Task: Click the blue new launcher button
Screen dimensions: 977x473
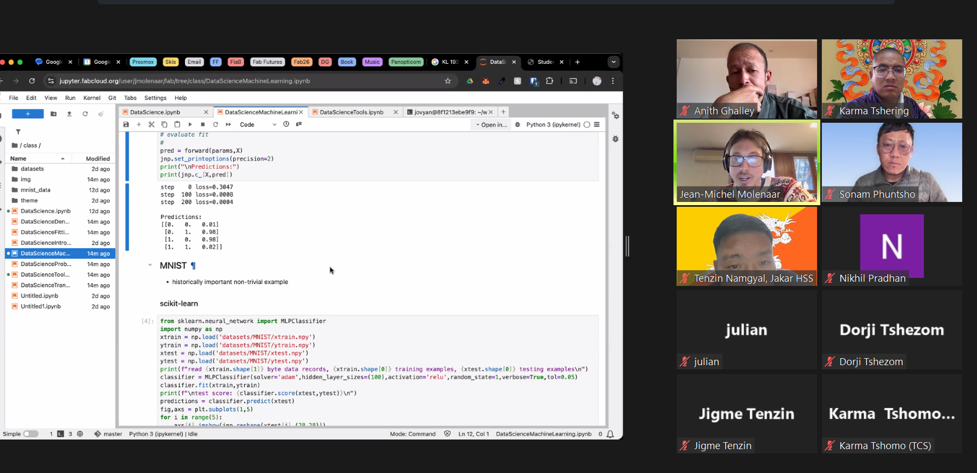Action: [28, 114]
